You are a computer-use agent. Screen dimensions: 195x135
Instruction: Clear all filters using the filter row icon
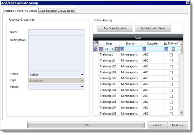[96, 49]
